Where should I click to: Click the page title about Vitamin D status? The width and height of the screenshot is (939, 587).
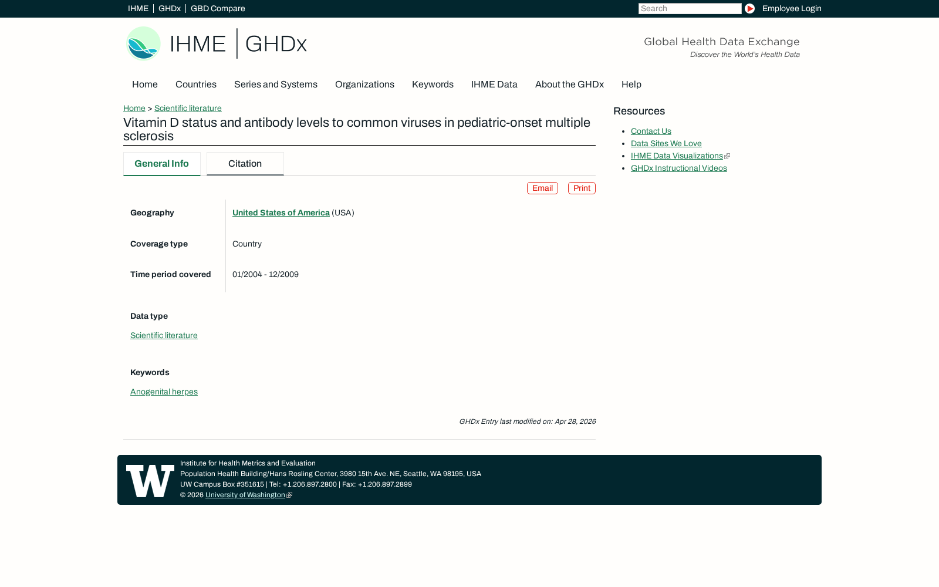pyautogui.click(x=357, y=130)
